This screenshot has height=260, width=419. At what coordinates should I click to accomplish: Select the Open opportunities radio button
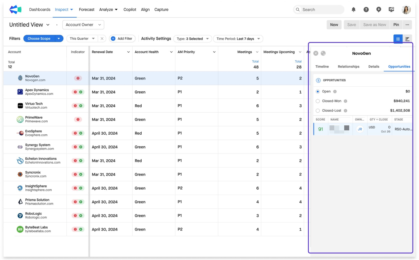(x=318, y=92)
